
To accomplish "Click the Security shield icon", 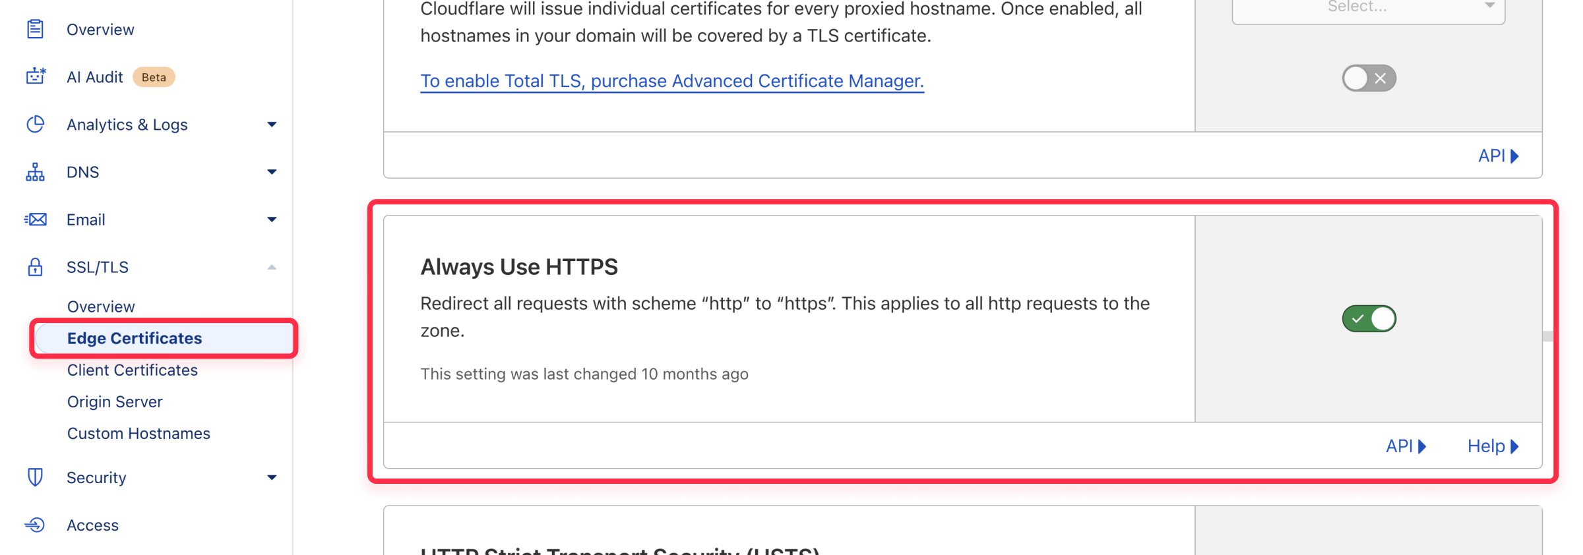I will point(35,477).
